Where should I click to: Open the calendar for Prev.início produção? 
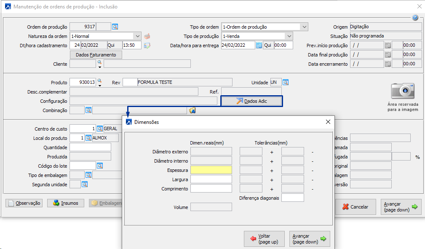[388, 46]
